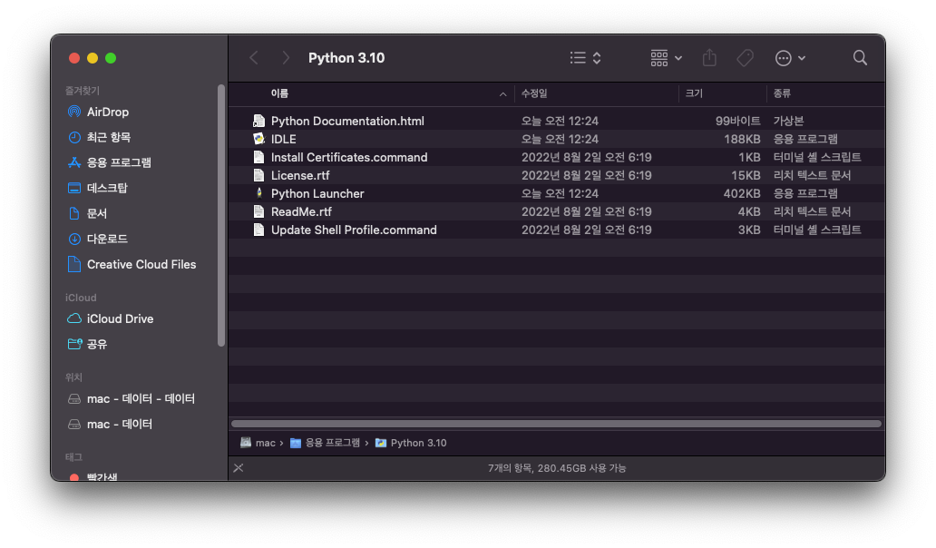Viewport: 936px width, 548px height.
Task: Sort by the 종류 column header
Action: (782, 93)
